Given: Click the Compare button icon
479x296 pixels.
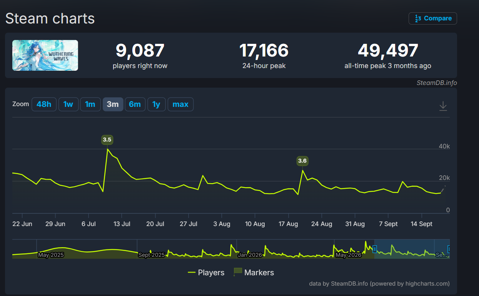Looking at the screenshot, I should (x=418, y=18).
